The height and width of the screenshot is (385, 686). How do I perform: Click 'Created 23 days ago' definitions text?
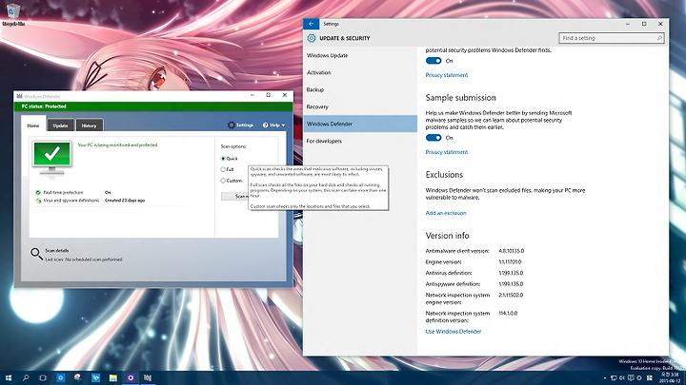coord(125,201)
